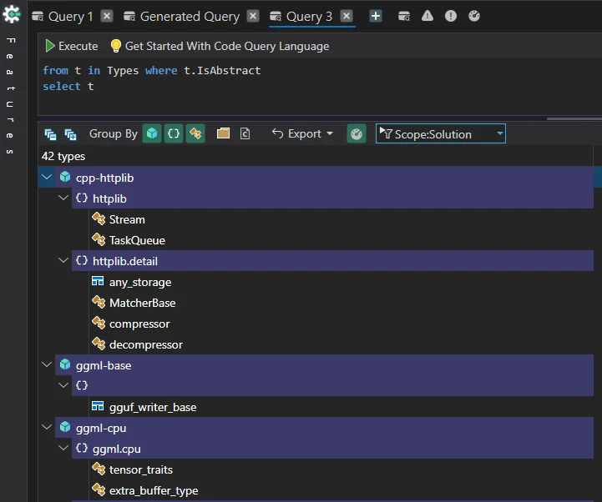Select the MatcherBase type
The width and height of the screenshot is (602, 502).
[x=143, y=303]
